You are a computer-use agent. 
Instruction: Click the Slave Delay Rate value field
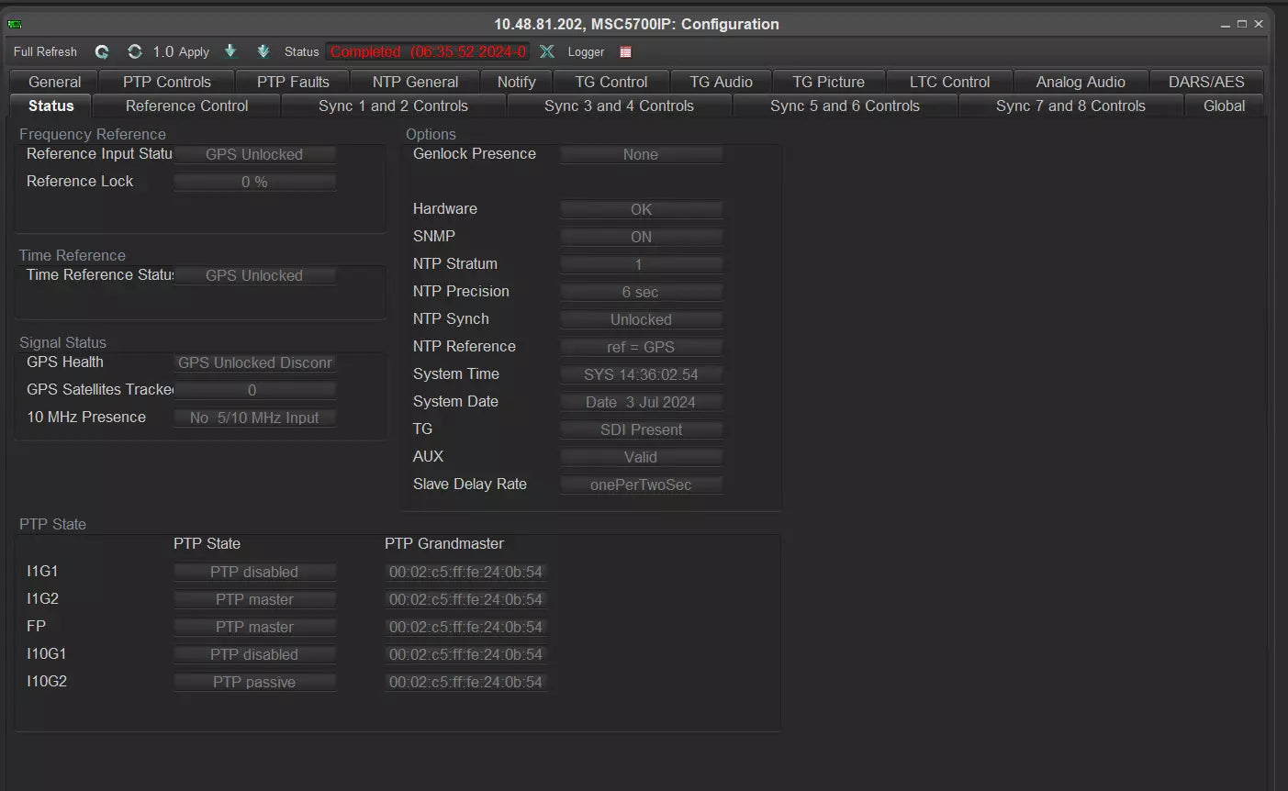641,485
